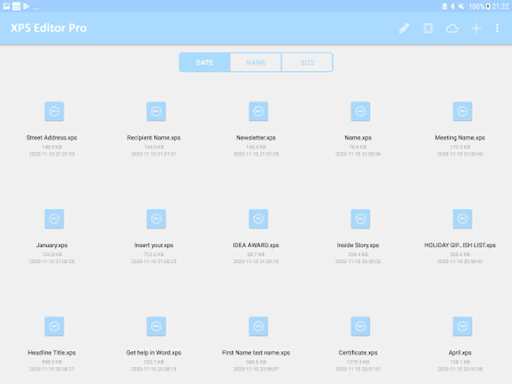This screenshot has width=512, height=384.
Task: Select the 'Certificate.xps' file name
Action: point(358,353)
